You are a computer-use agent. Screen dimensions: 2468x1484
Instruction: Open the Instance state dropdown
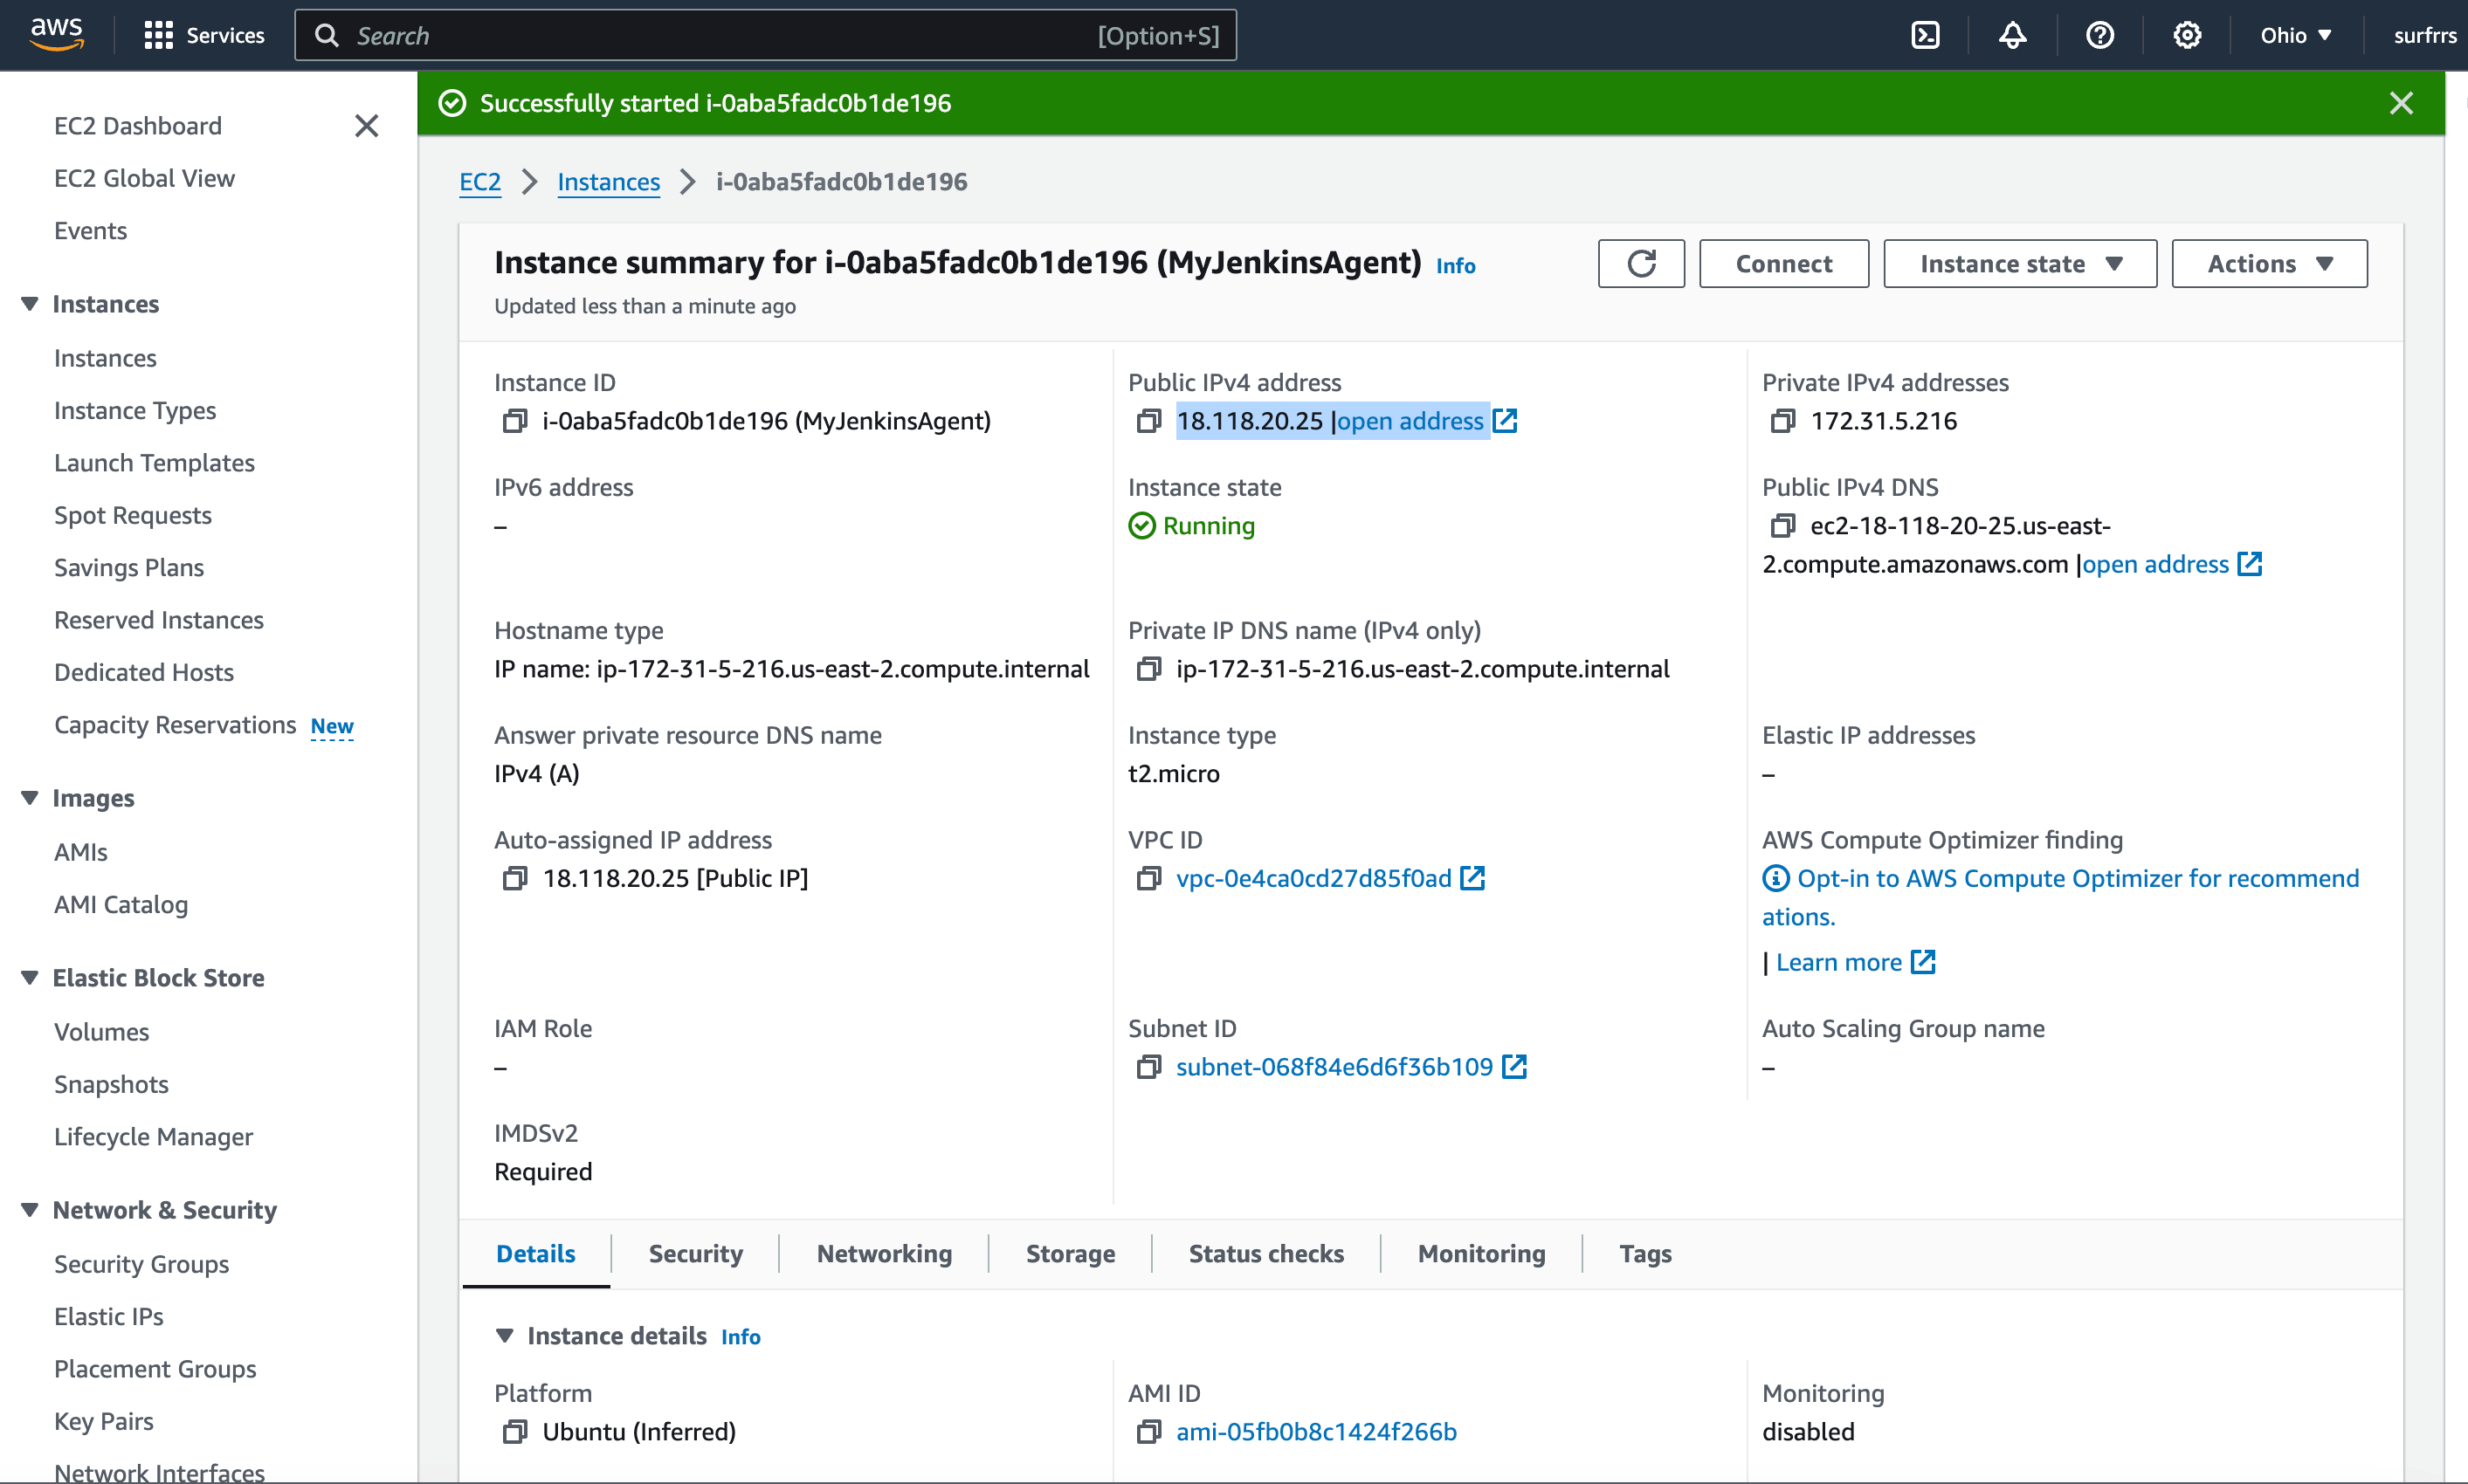(2019, 264)
